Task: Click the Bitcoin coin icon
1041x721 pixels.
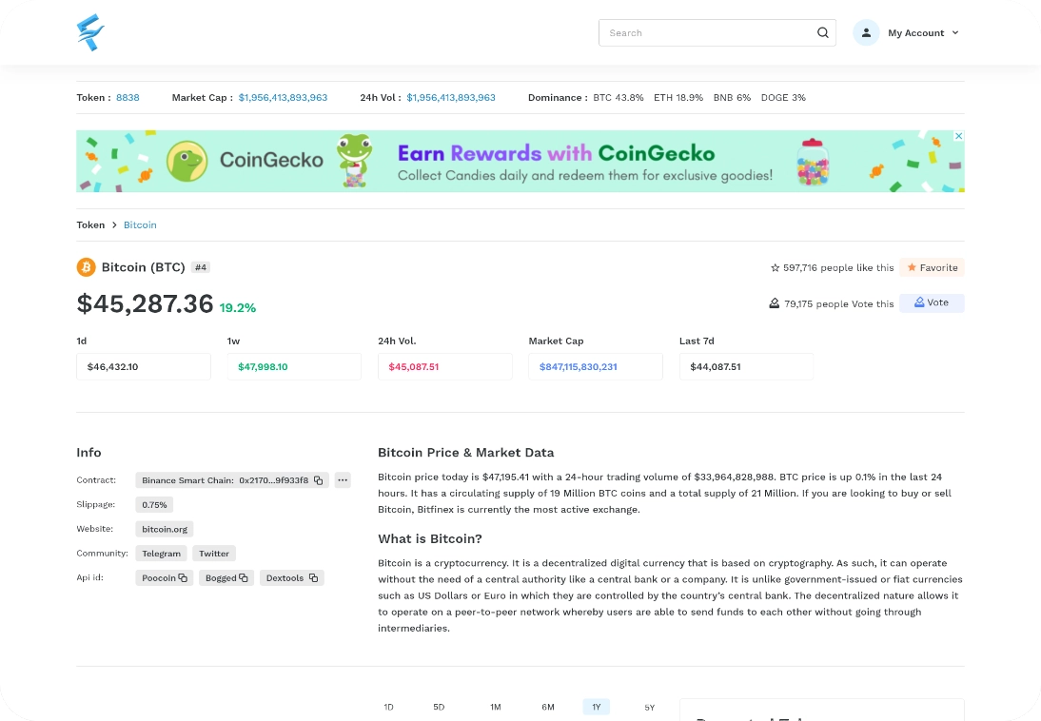Action: tap(87, 267)
